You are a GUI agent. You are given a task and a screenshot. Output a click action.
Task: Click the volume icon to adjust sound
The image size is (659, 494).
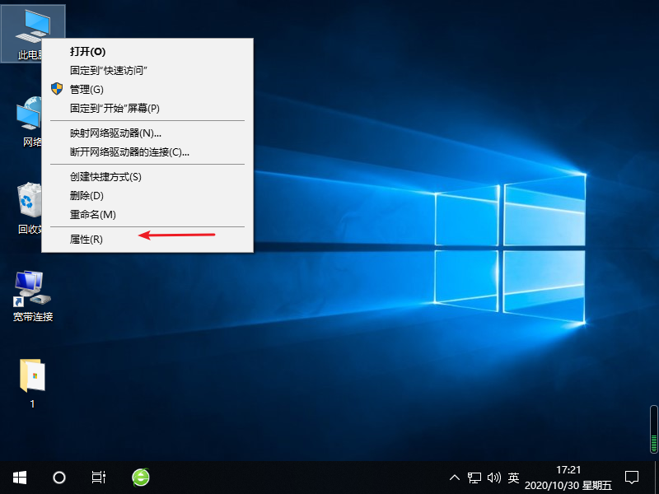point(494,478)
